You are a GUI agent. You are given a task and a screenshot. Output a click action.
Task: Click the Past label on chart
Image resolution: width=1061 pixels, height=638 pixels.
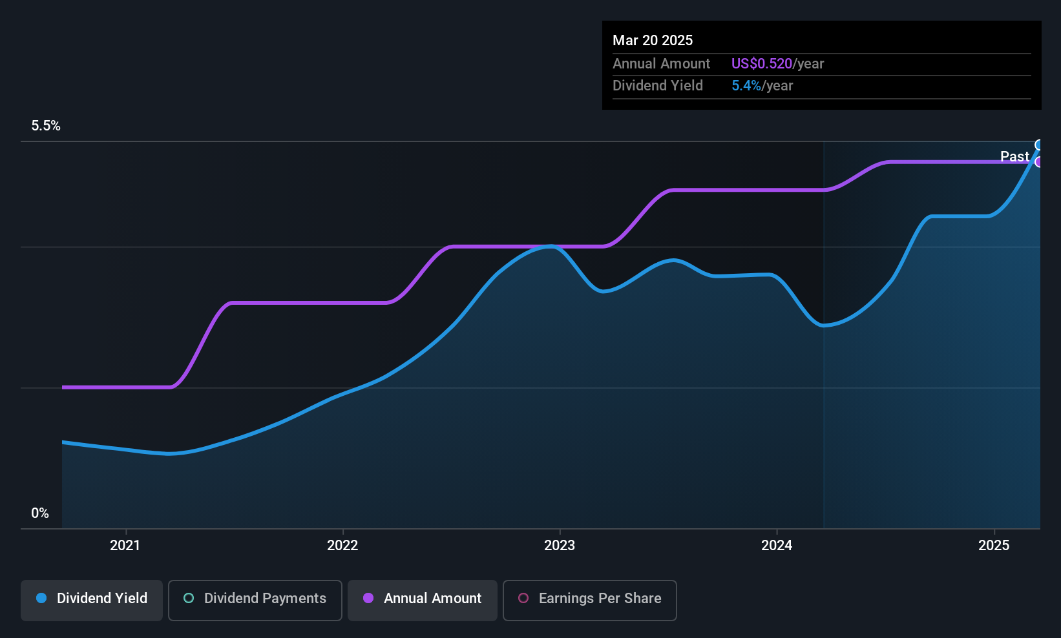[x=1014, y=156]
